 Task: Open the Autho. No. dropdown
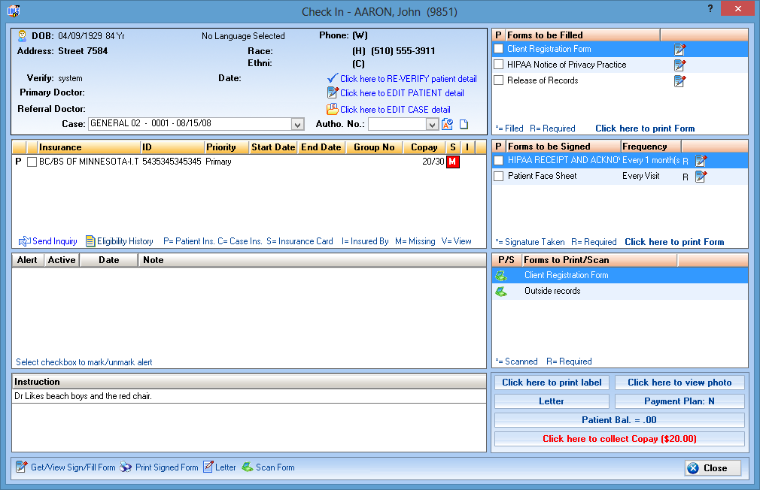(x=432, y=125)
